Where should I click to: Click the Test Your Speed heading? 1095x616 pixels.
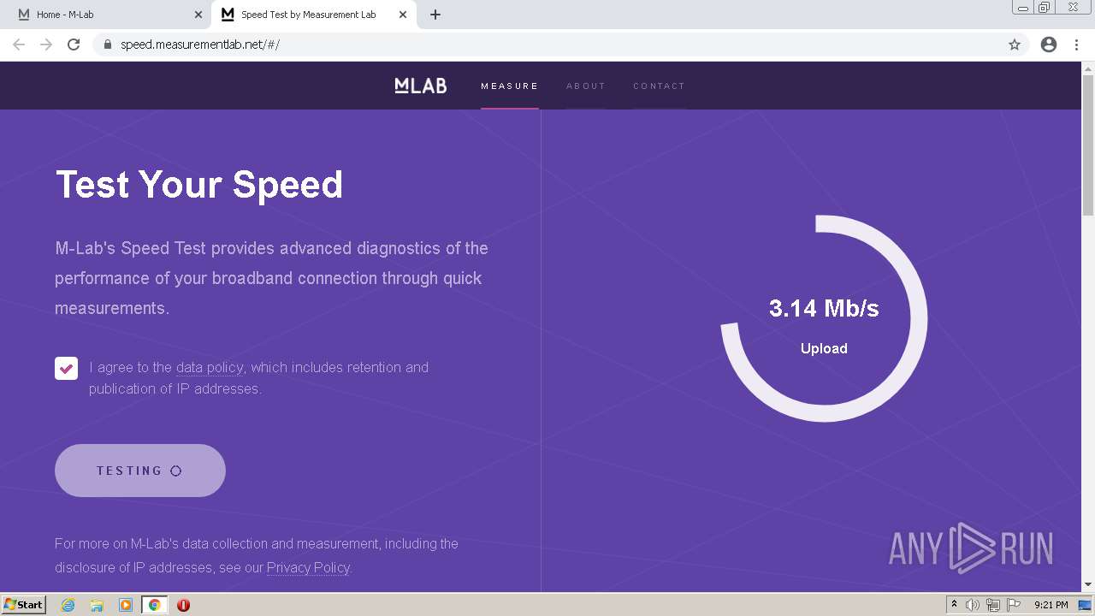click(199, 184)
